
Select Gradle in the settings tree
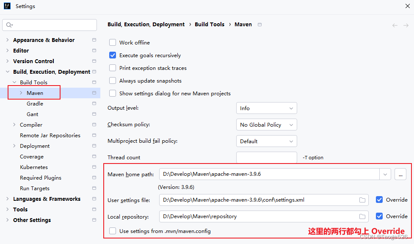(35, 104)
